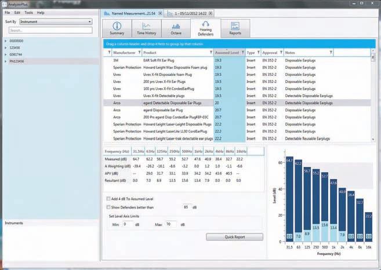
Task: Click the 64.7 bar at 31.5 Hz
Action: (289, 199)
